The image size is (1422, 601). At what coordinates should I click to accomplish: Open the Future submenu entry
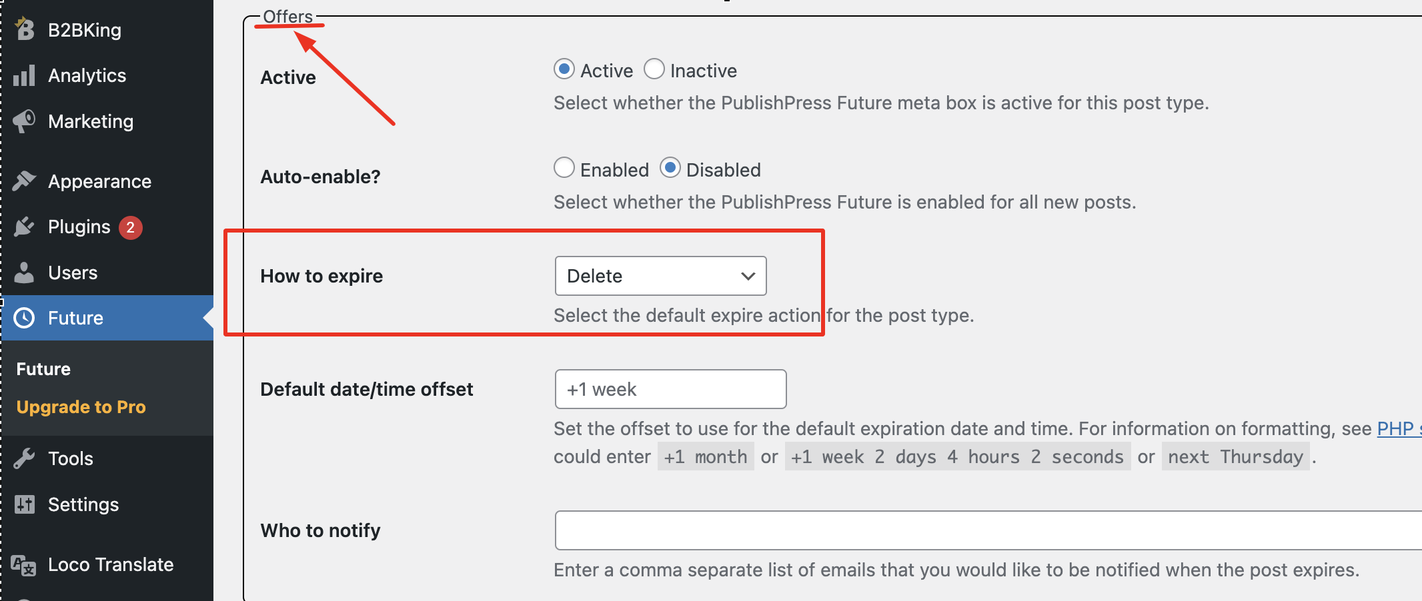click(43, 369)
